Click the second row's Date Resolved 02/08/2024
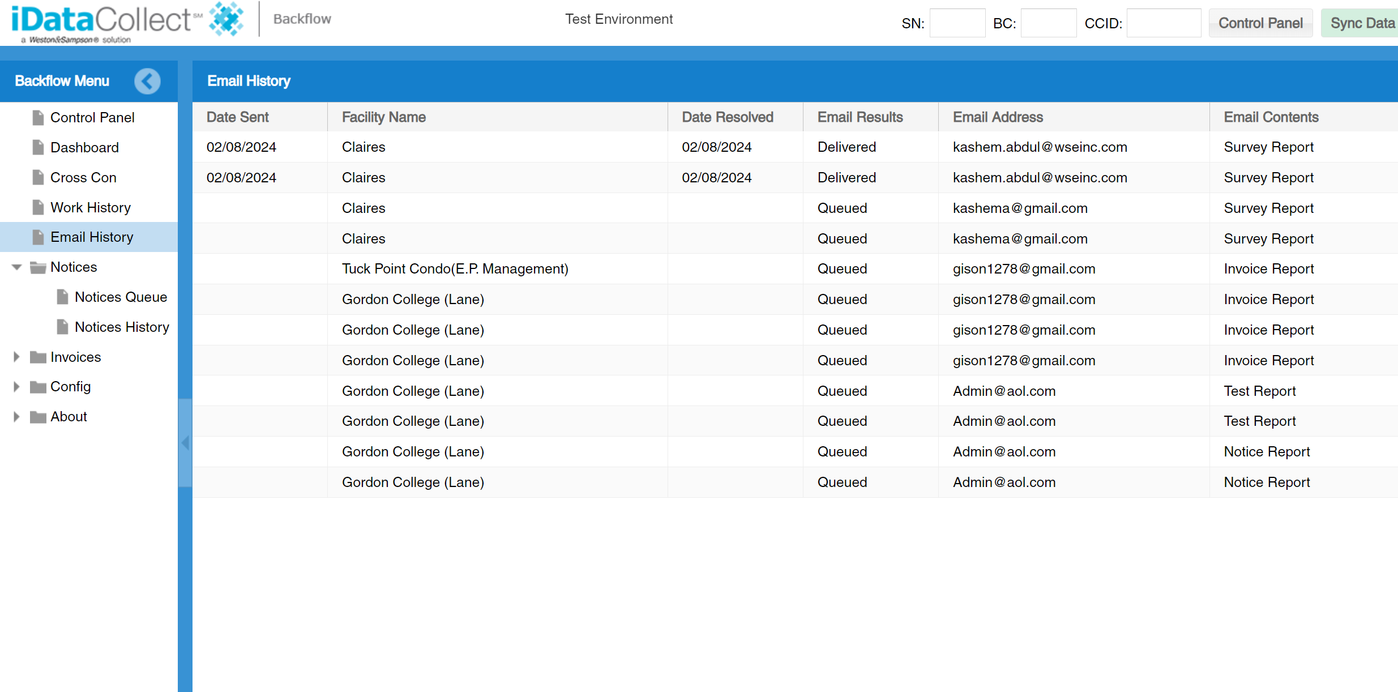The image size is (1398, 692). (x=716, y=178)
